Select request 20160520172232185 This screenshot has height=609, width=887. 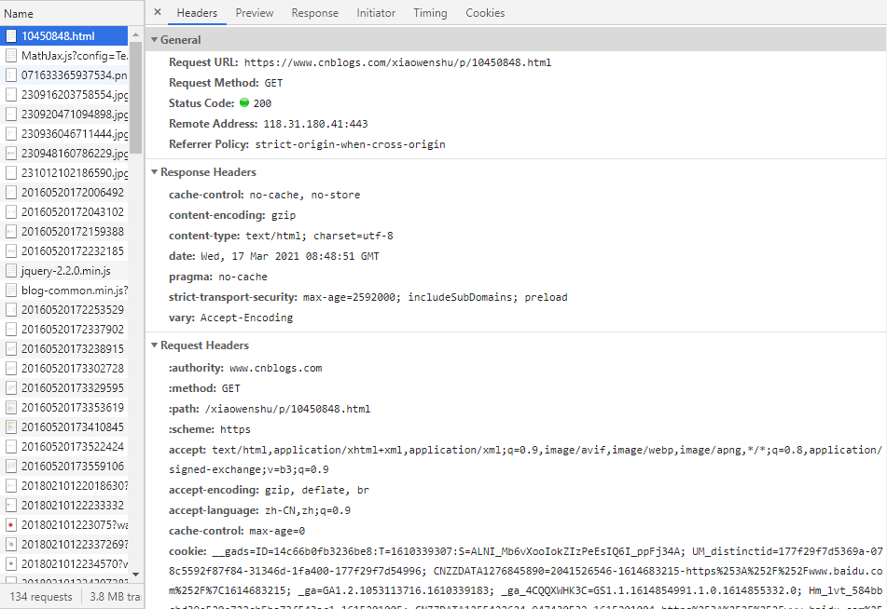tap(64, 250)
